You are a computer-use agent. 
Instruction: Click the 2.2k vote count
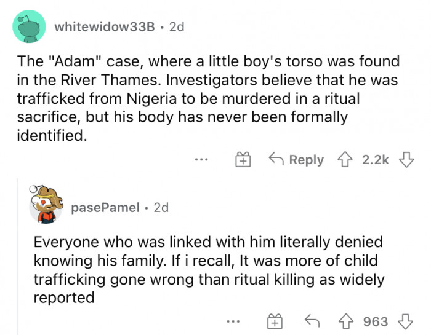pyautogui.click(x=375, y=160)
